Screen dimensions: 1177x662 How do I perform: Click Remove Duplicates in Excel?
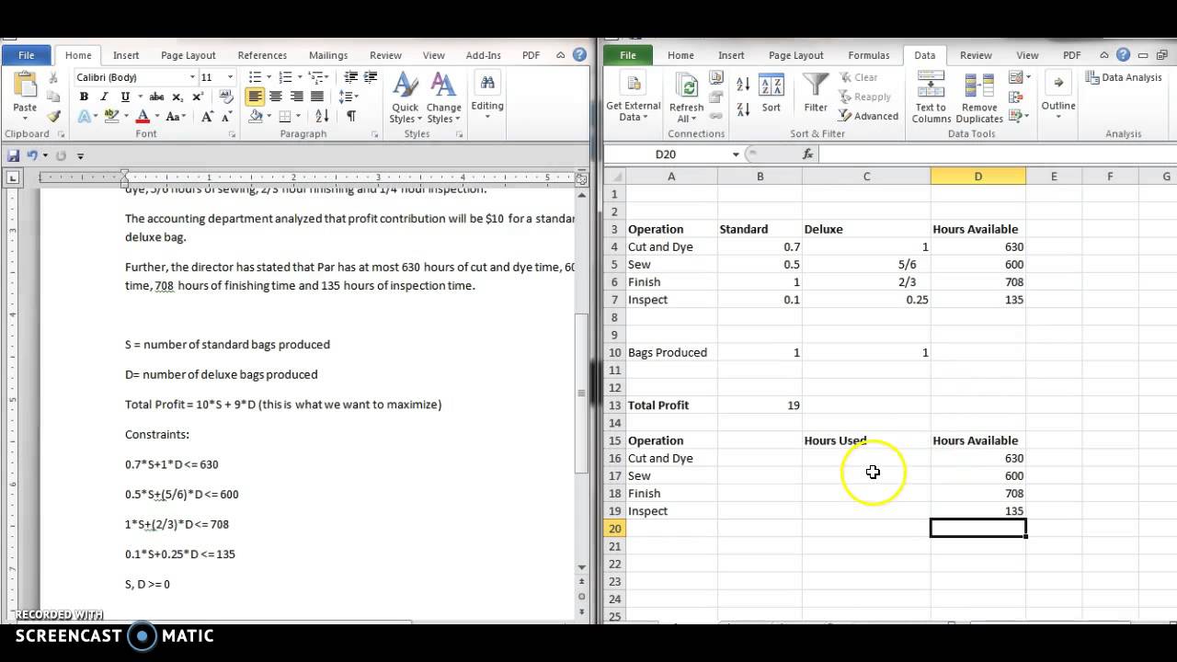click(x=979, y=99)
